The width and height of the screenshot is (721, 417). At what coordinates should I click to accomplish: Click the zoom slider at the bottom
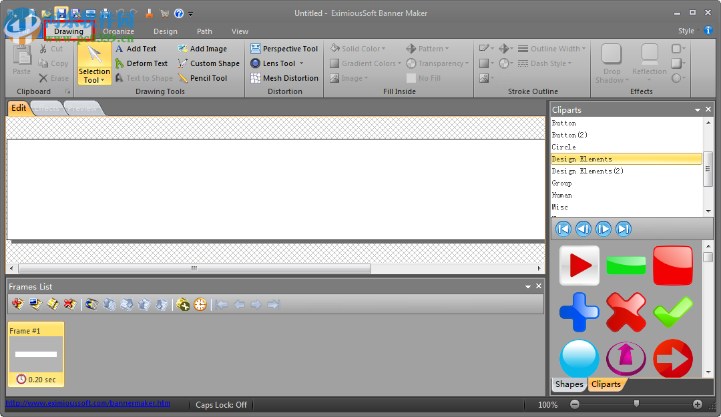pyautogui.click(x=636, y=404)
